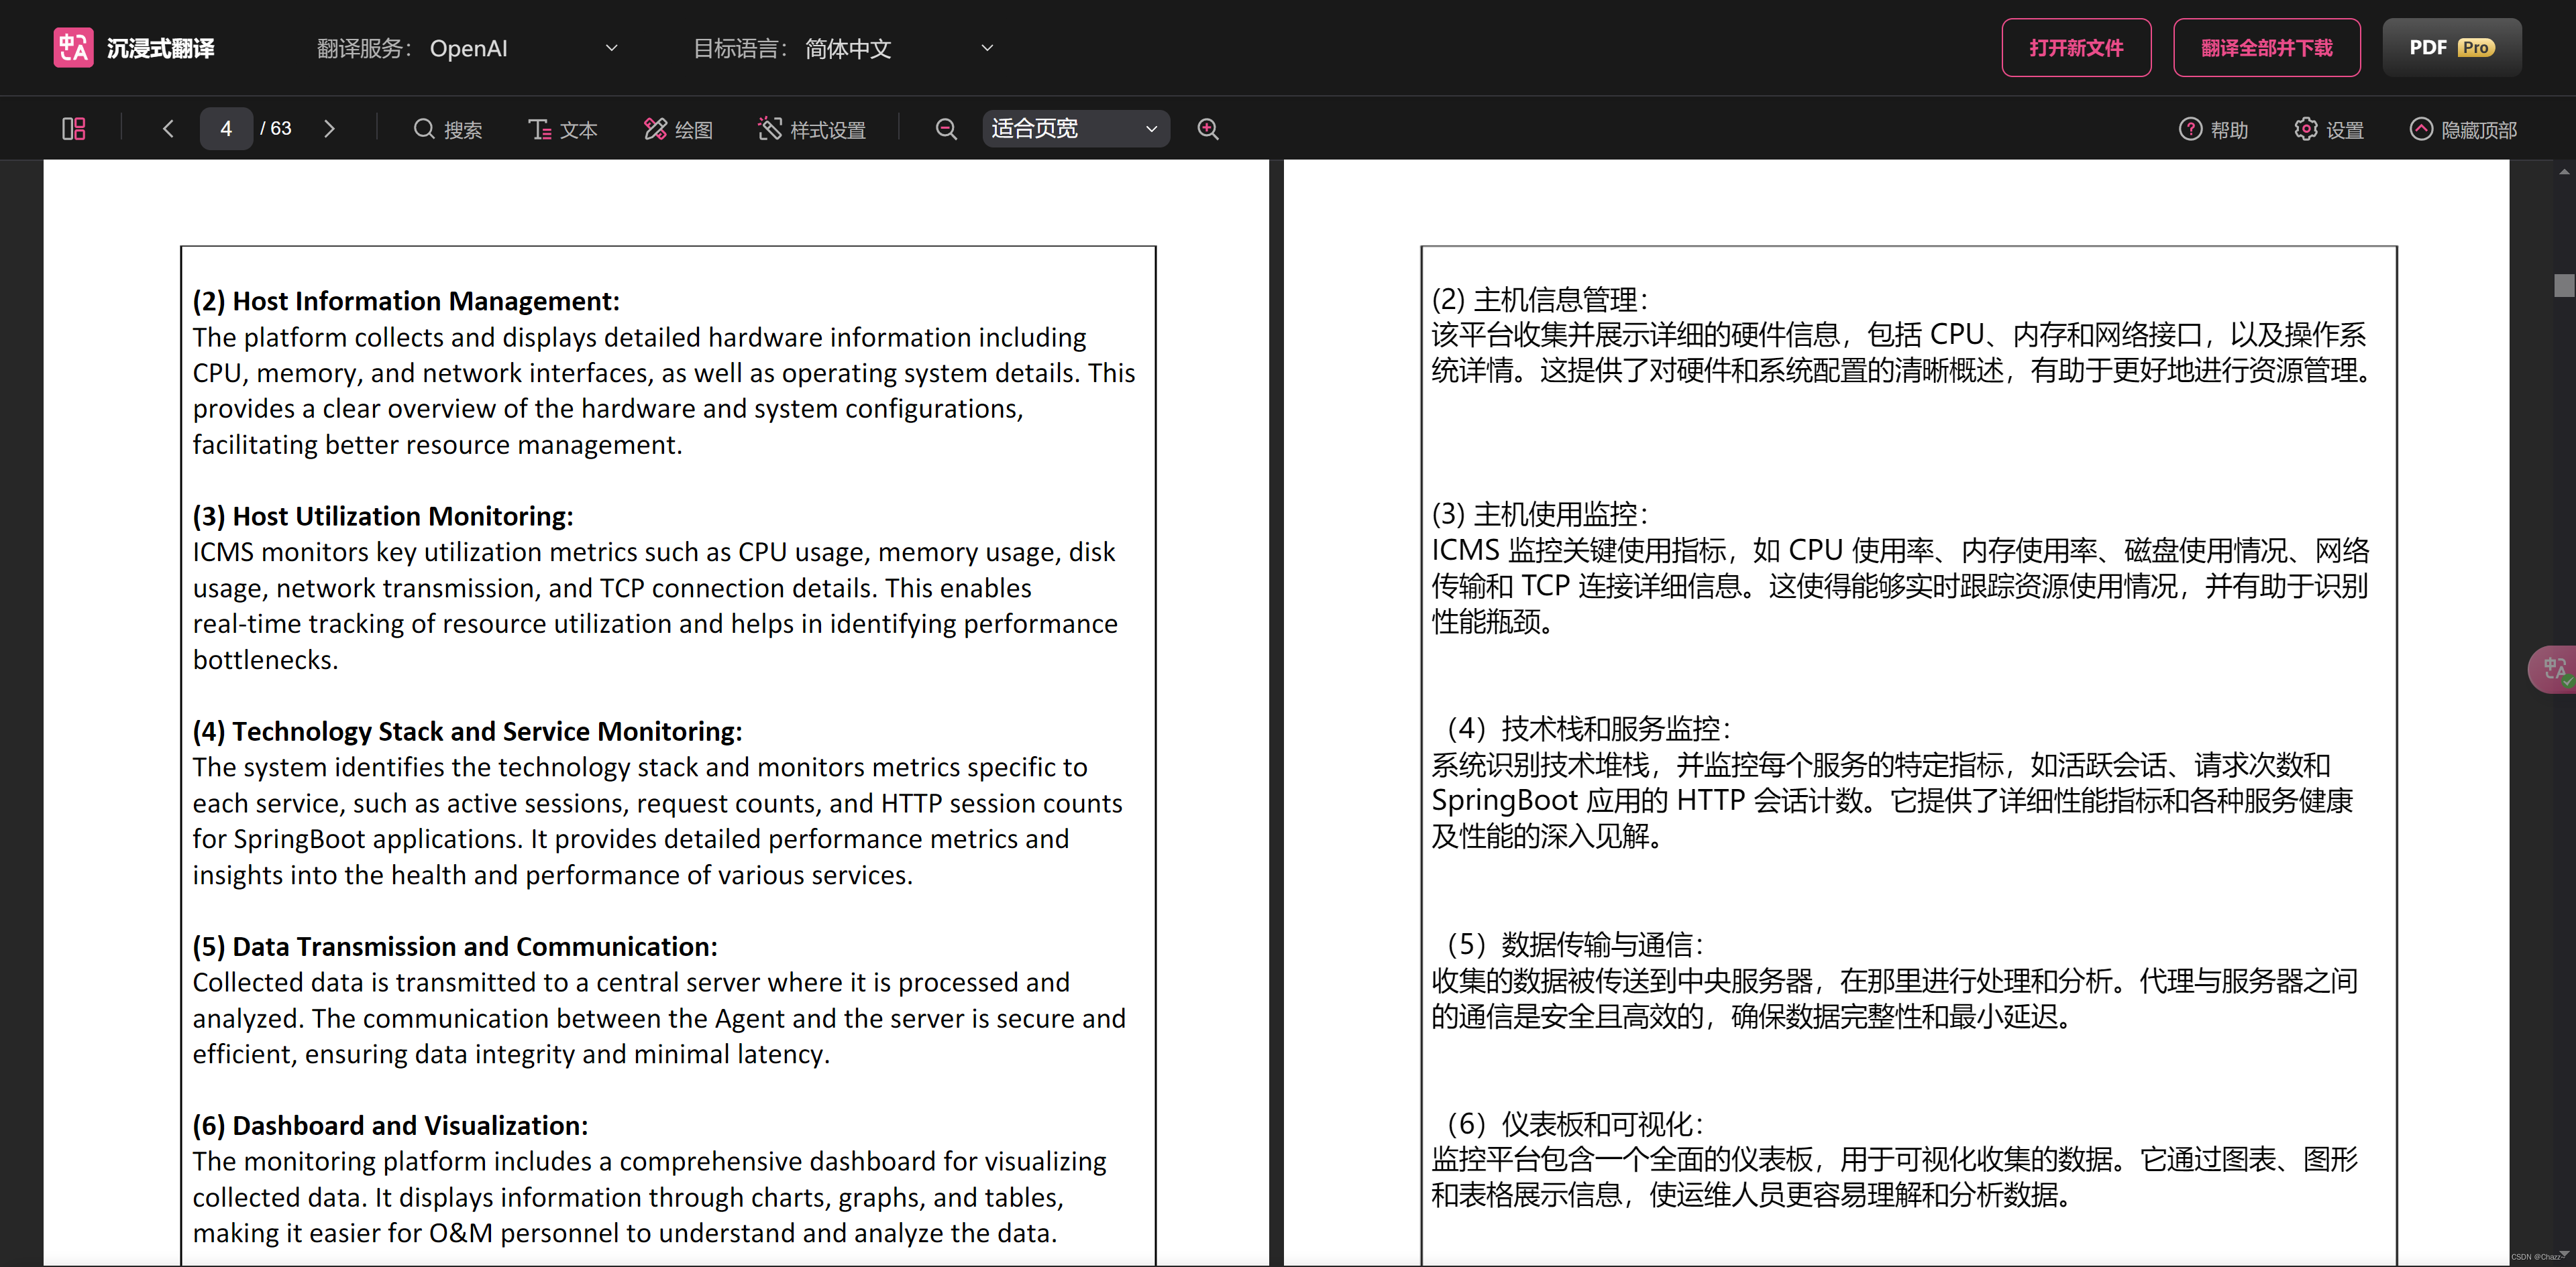
Task: Select the text (文本) tool
Action: point(562,129)
